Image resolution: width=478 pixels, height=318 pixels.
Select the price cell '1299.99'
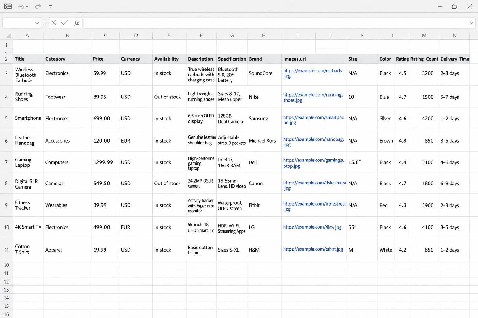tap(106, 162)
